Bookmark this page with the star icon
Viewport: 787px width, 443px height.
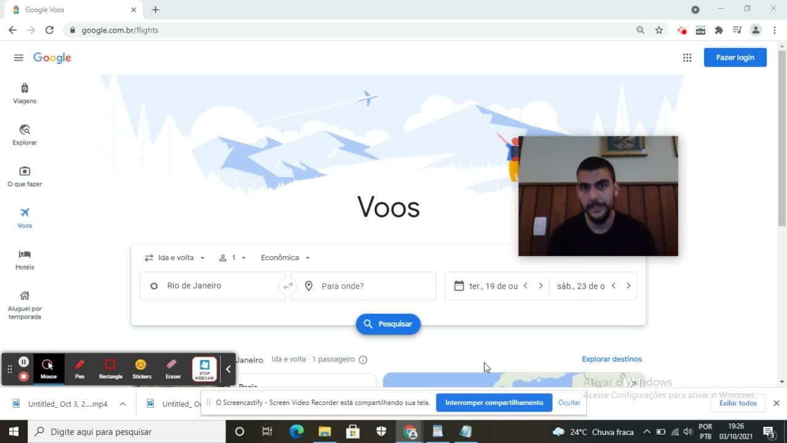tap(659, 30)
